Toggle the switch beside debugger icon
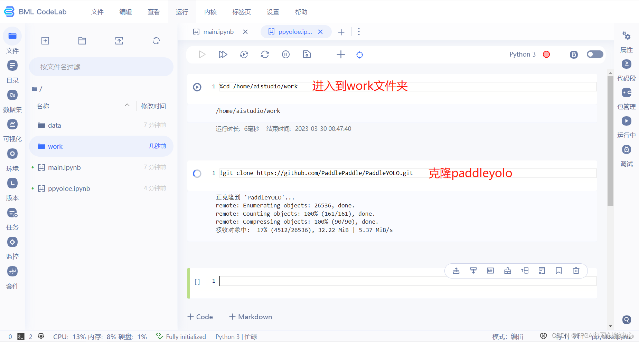 click(x=595, y=54)
